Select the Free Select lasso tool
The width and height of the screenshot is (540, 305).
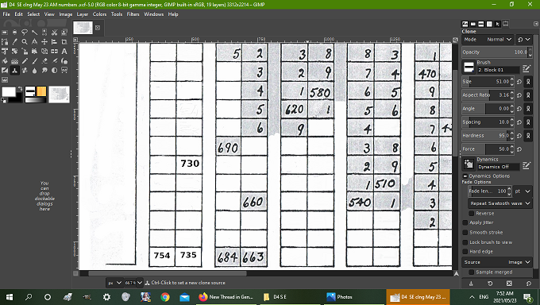25,33
